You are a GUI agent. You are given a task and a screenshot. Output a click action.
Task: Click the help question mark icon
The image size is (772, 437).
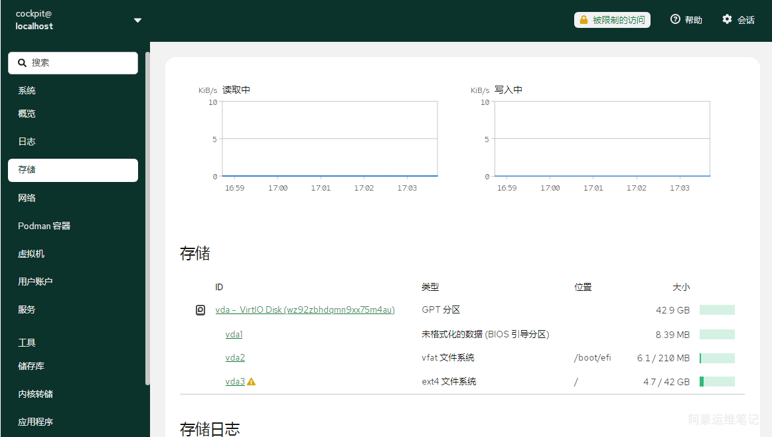pos(675,20)
